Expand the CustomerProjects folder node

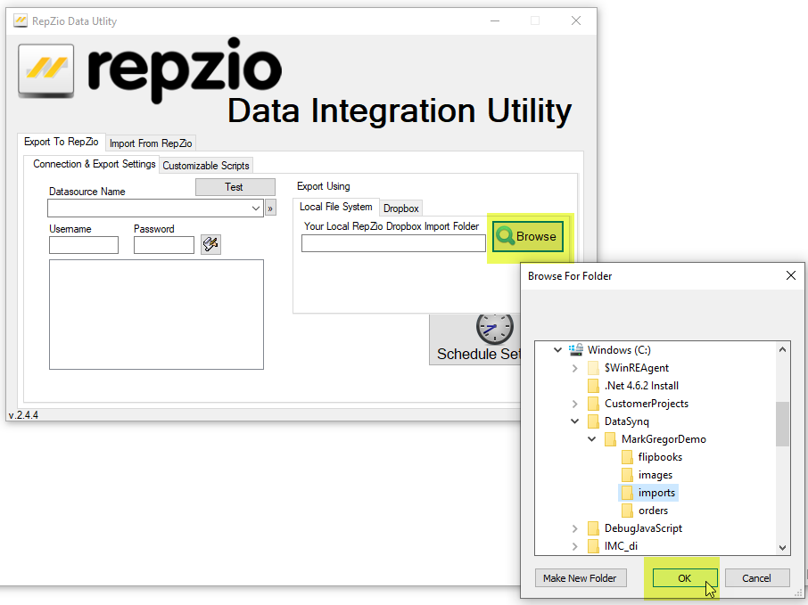(x=574, y=404)
